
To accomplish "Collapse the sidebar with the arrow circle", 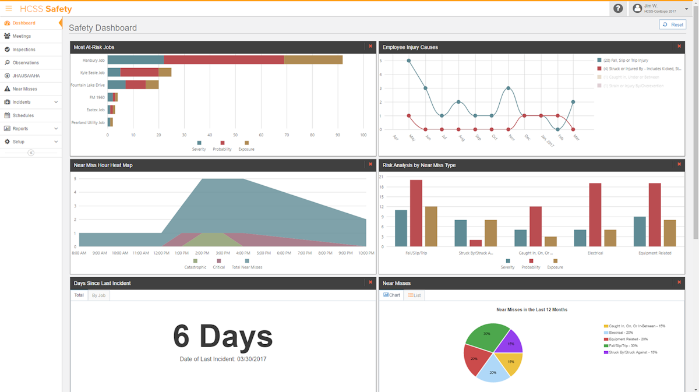I will click(31, 153).
